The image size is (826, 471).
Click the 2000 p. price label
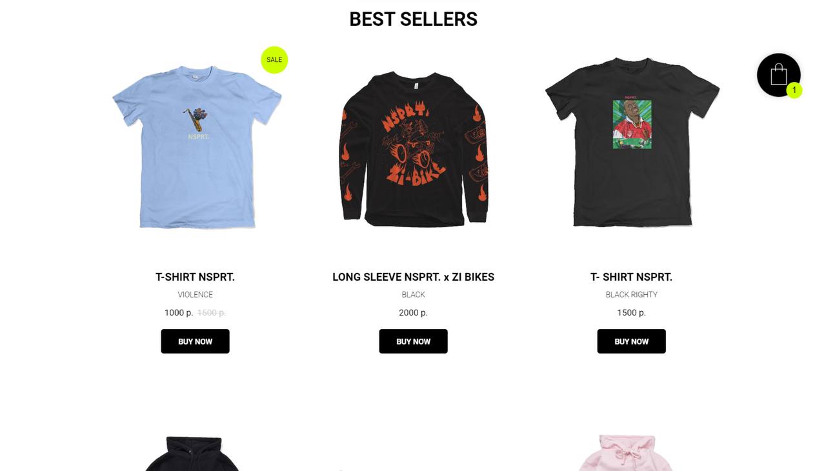(413, 312)
